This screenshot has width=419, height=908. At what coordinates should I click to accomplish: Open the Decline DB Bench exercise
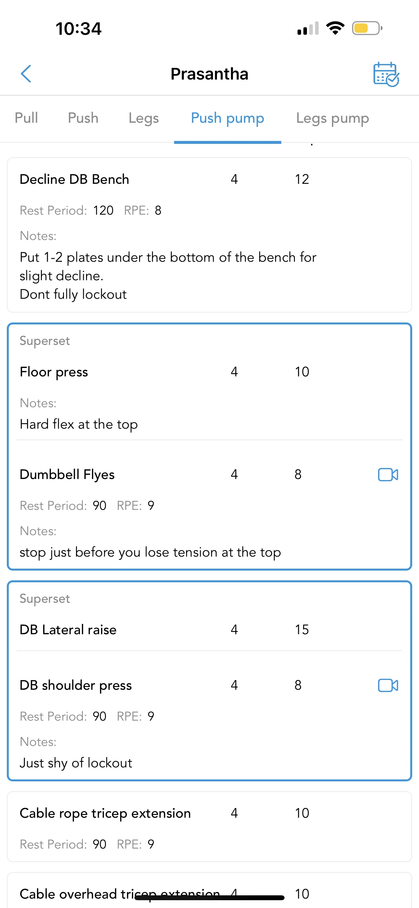[x=74, y=179]
